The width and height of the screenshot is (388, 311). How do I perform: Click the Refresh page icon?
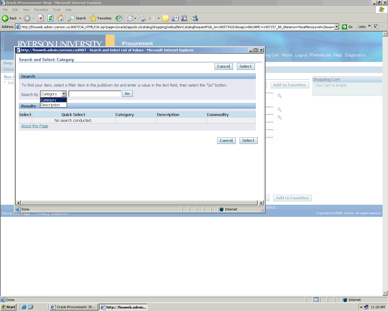(x=51, y=18)
